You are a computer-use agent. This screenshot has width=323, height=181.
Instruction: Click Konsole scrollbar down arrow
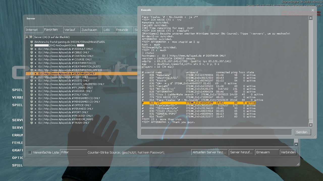point(311,125)
